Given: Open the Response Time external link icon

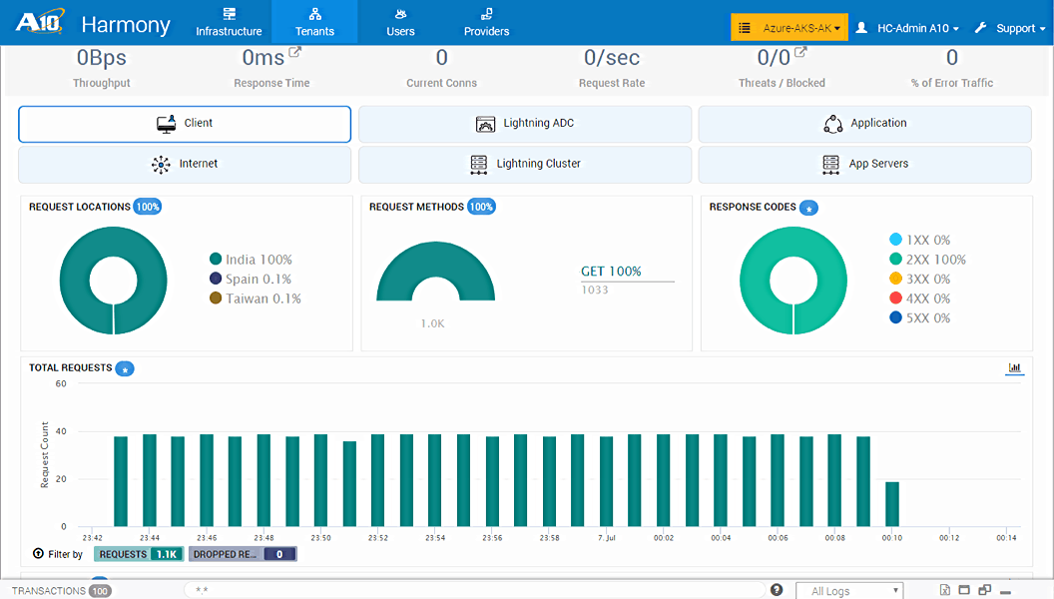Looking at the screenshot, I should tap(295, 52).
